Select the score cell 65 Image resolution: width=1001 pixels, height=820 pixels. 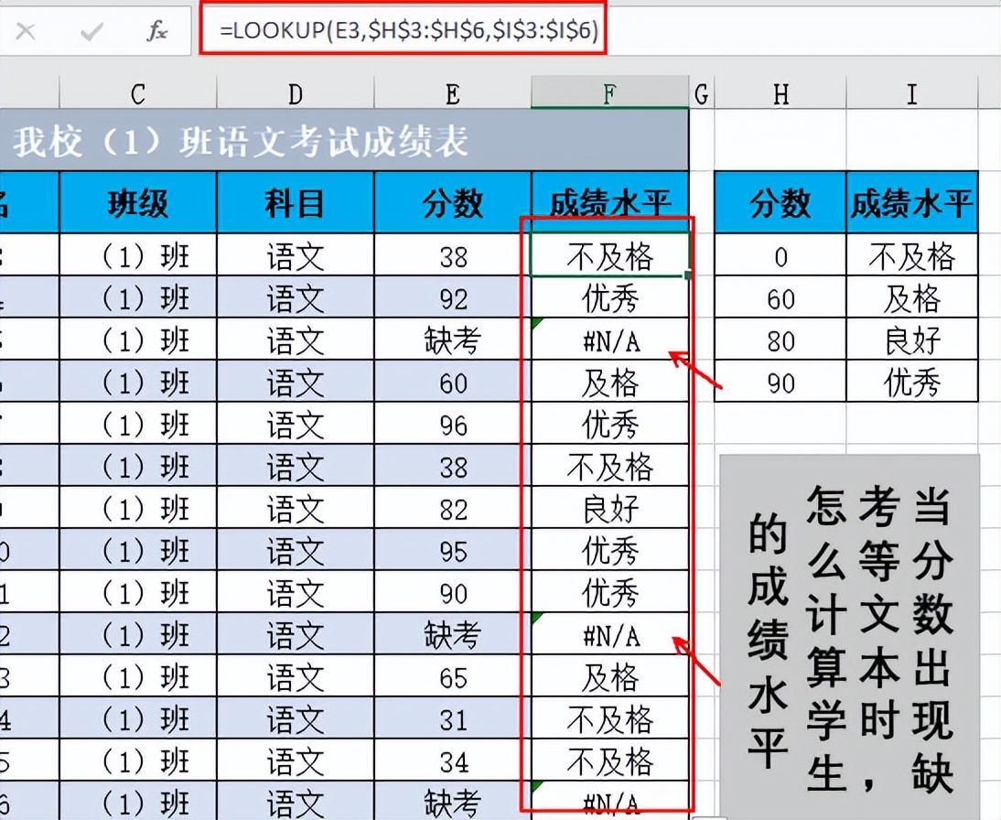tap(453, 677)
